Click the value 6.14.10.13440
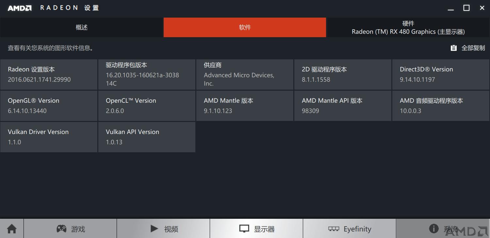490x238 pixels. coord(27,111)
